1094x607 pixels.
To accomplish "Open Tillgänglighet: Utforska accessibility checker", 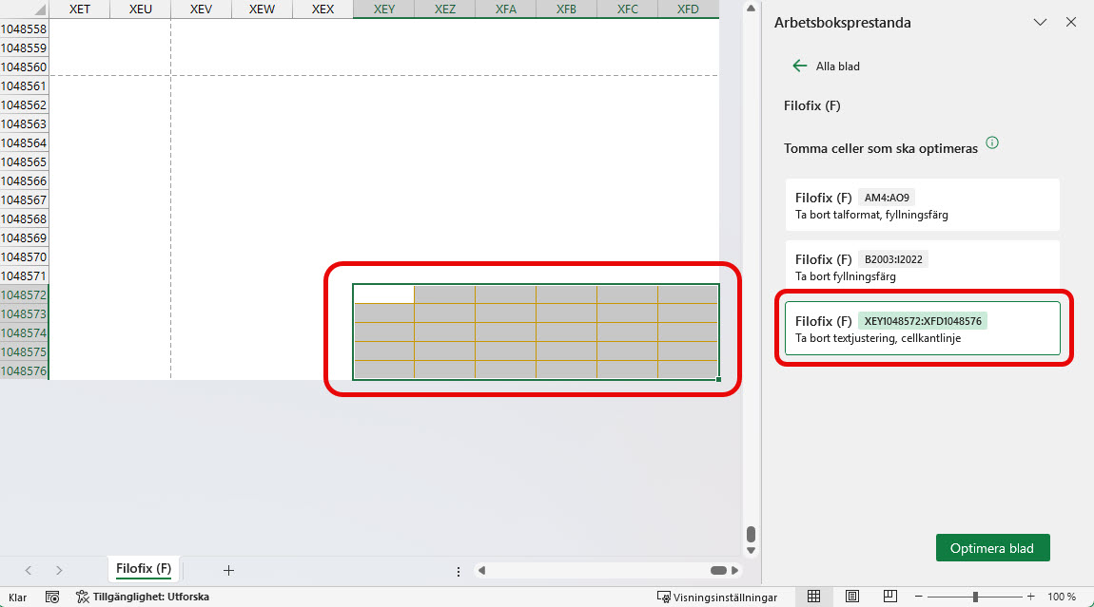I will 143,598.
